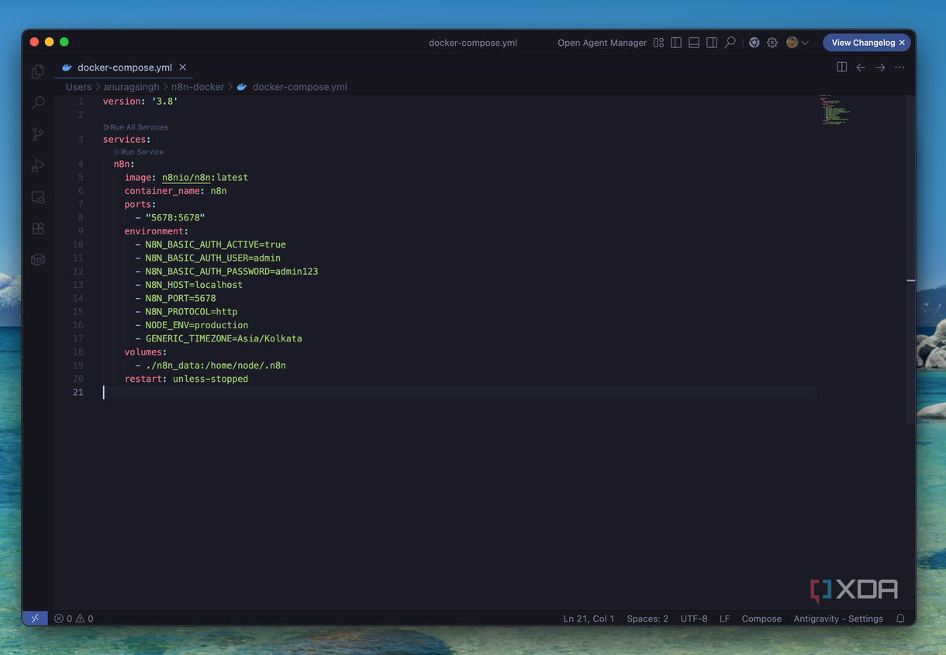Click the minimap code overview
Viewport: 946px width, 655px height.
click(x=834, y=109)
